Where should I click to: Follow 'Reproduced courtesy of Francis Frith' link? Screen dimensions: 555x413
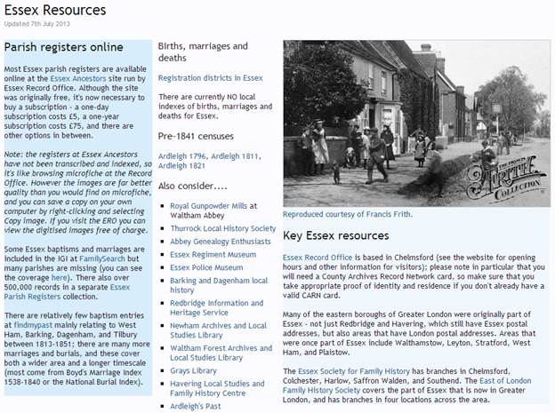click(348, 214)
